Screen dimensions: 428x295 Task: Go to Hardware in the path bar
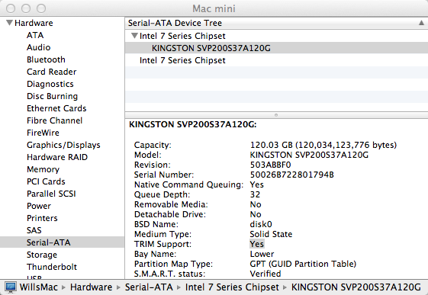pyautogui.click(x=91, y=287)
